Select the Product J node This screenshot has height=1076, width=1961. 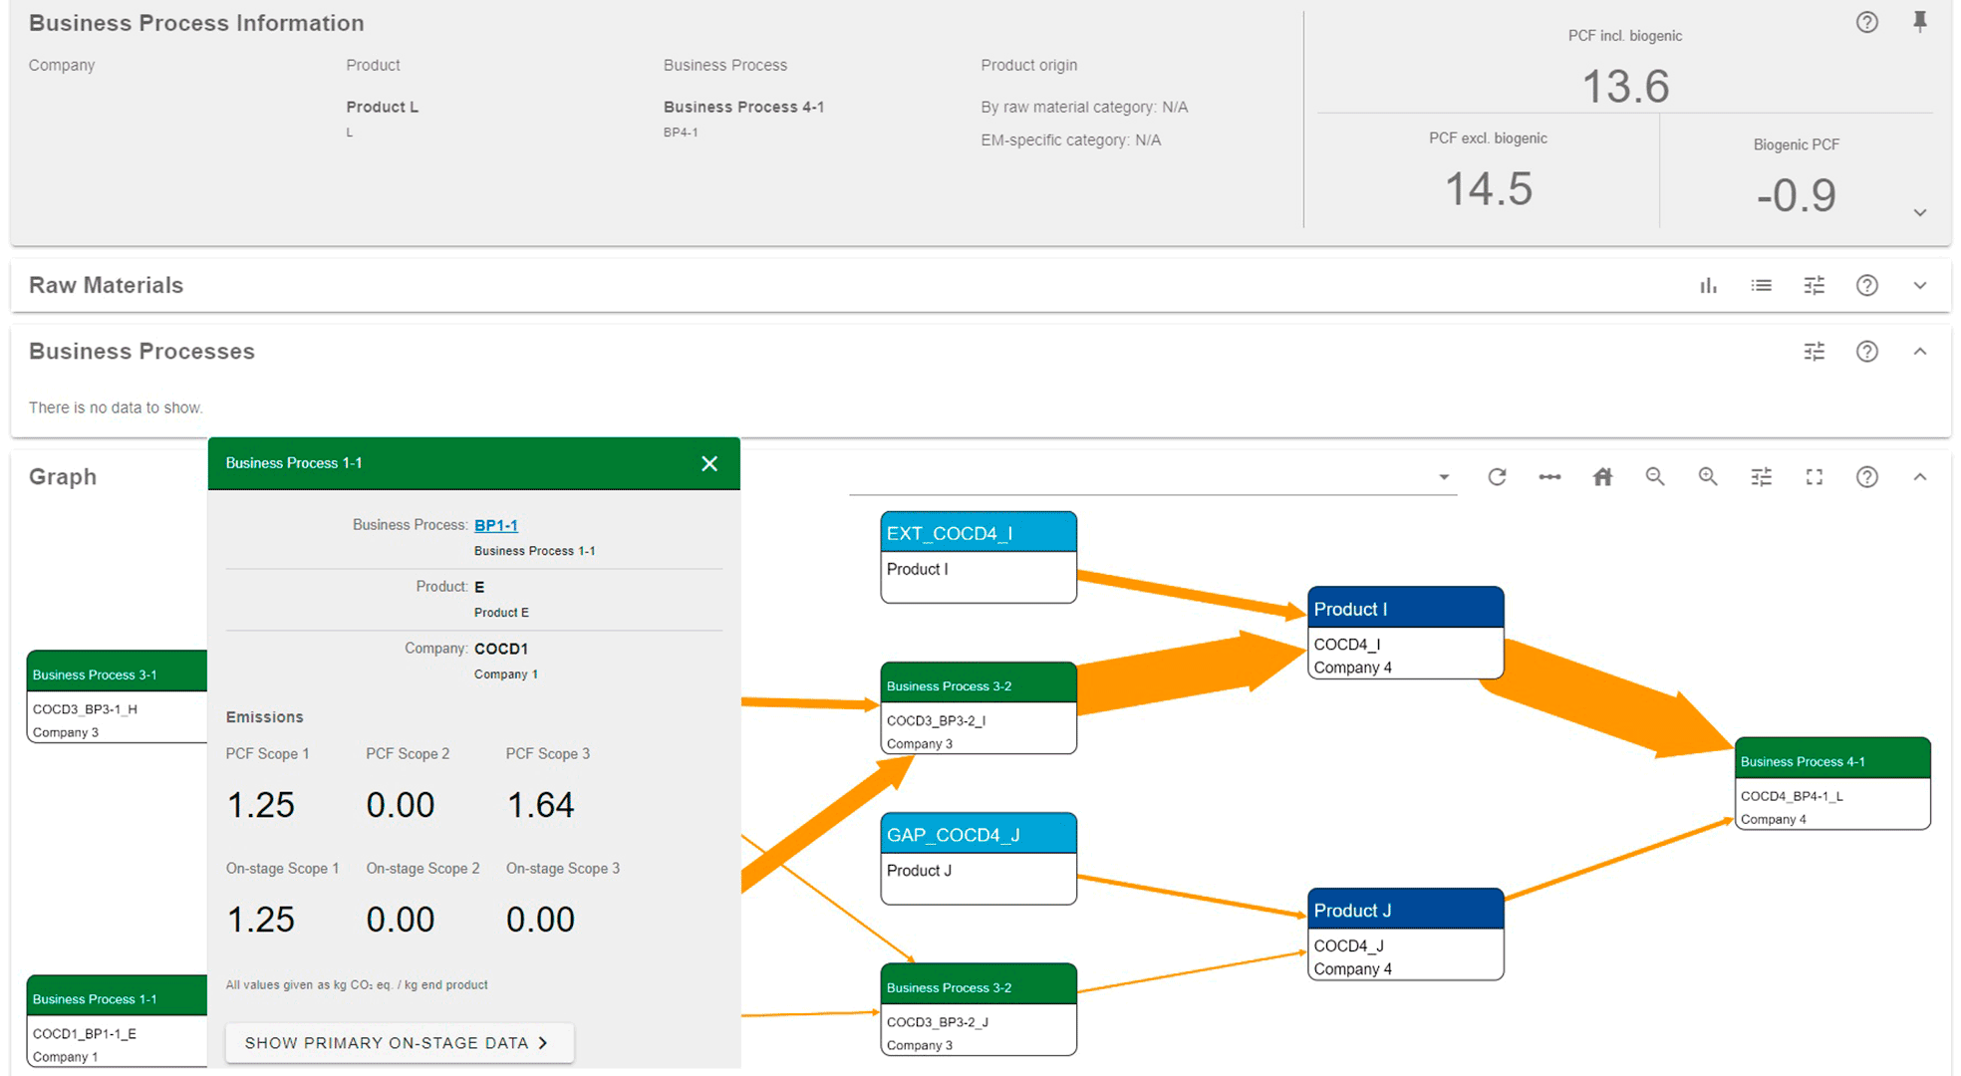[1405, 935]
